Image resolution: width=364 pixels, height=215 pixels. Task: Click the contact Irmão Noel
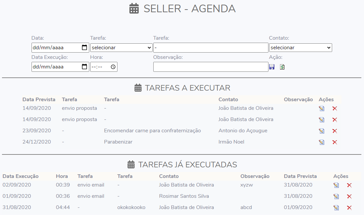click(x=231, y=142)
